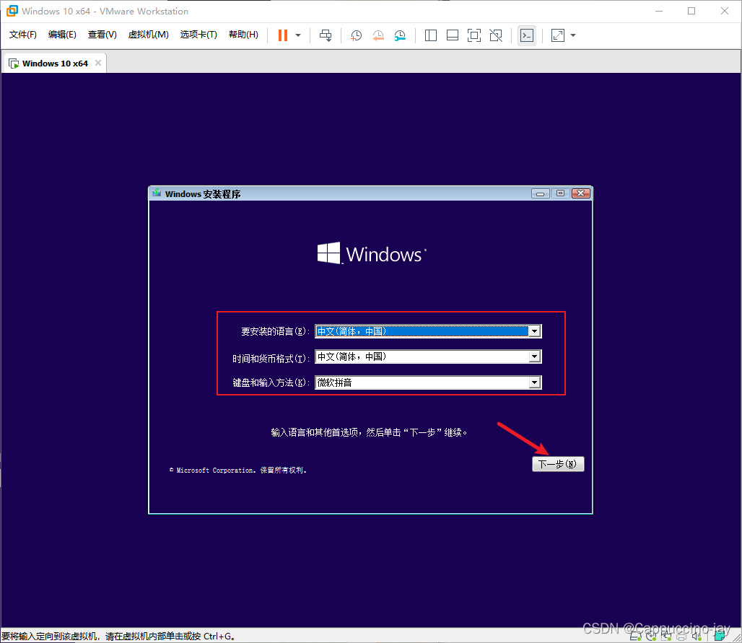The width and height of the screenshot is (742, 643).
Task: Send Ctrl+Alt+Del to the virtual machine
Action: click(326, 35)
